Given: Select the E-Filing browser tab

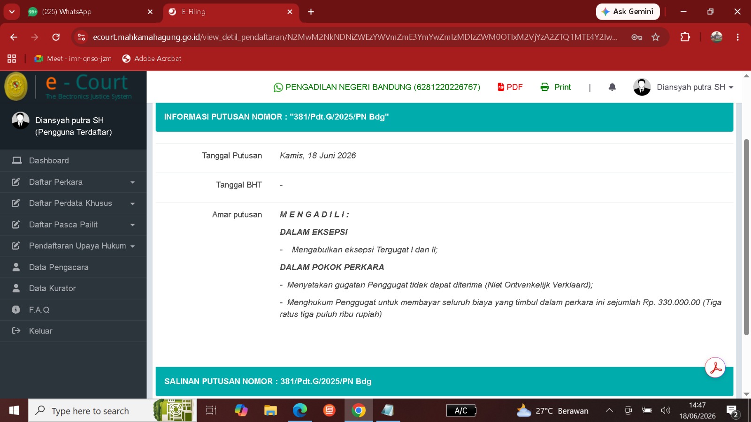Looking at the screenshot, I should (230, 12).
